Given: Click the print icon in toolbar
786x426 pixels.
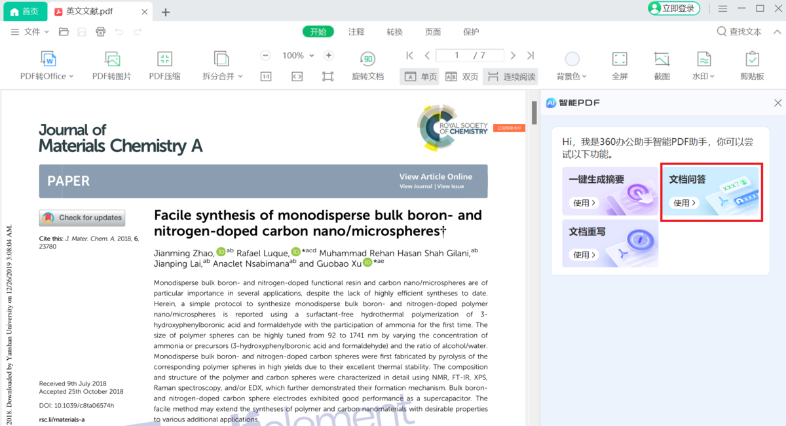Looking at the screenshot, I should 100,31.
